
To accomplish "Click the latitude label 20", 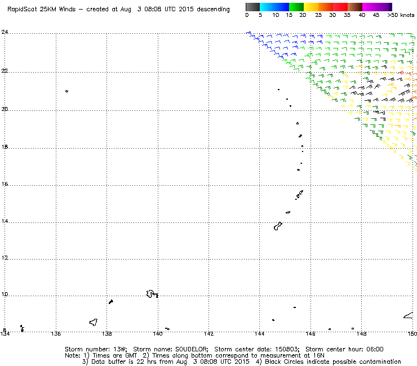I will [5, 109].
